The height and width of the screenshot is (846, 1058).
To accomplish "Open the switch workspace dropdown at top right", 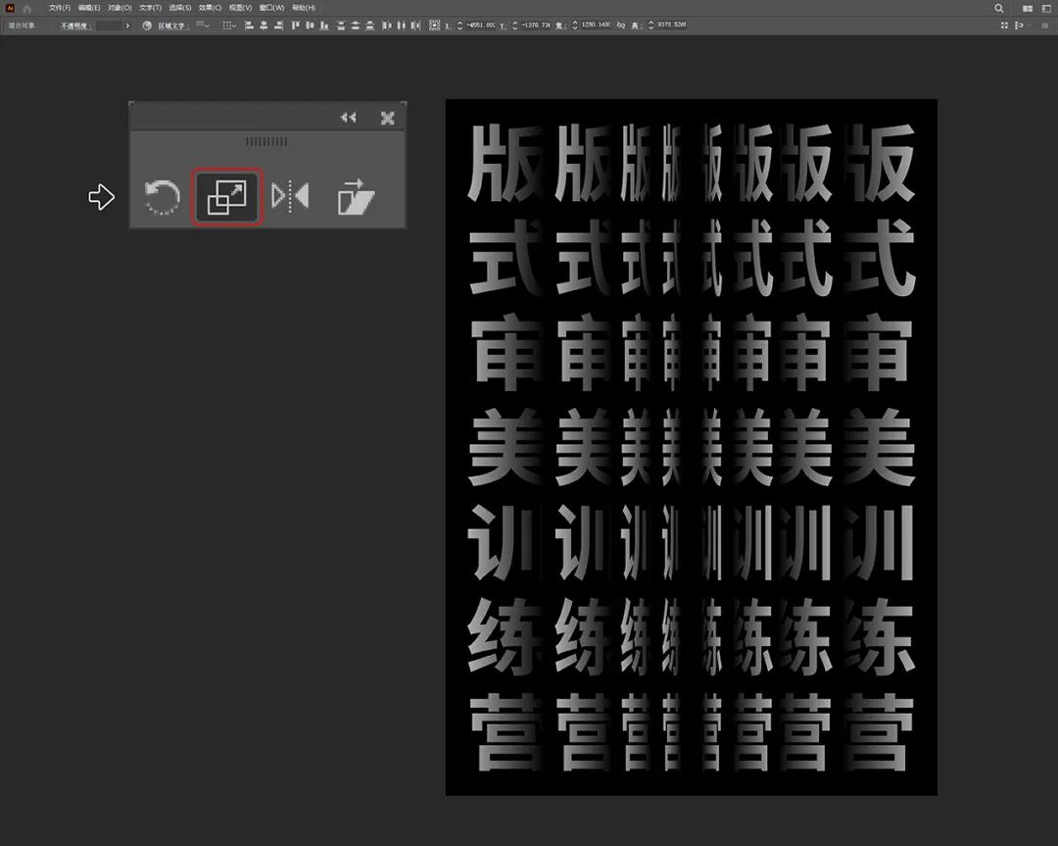I will [1044, 8].
